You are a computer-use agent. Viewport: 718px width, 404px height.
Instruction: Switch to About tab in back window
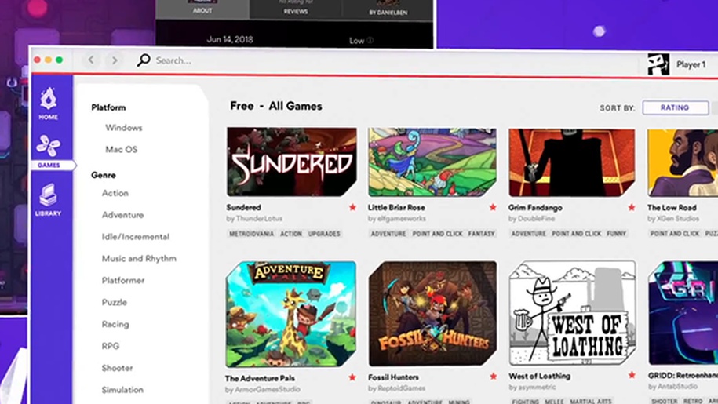tap(202, 9)
